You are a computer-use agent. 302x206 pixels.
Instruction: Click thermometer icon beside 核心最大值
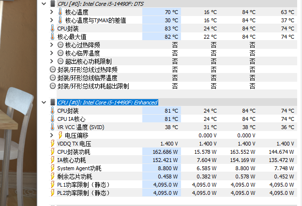pyautogui.click(x=53, y=37)
